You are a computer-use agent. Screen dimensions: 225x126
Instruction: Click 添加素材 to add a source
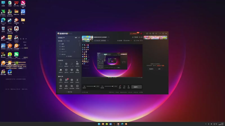(69, 57)
